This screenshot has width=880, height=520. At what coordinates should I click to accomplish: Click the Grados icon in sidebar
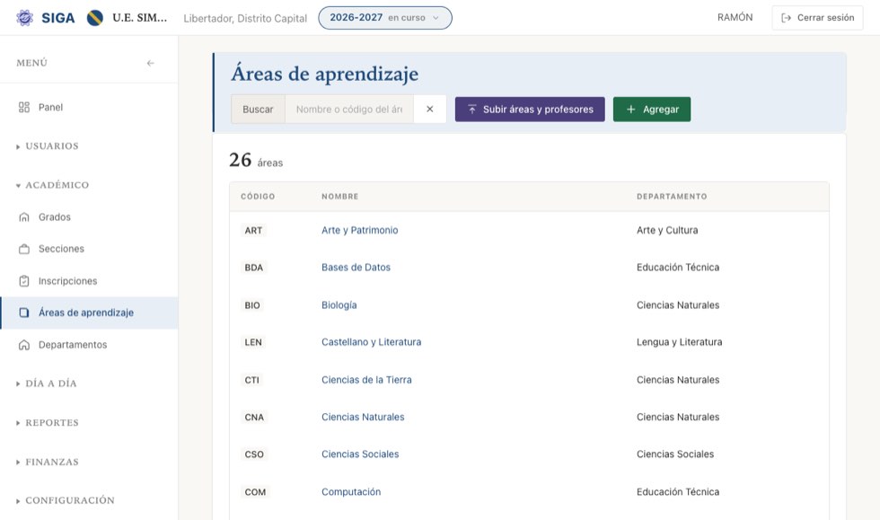click(24, 216)
